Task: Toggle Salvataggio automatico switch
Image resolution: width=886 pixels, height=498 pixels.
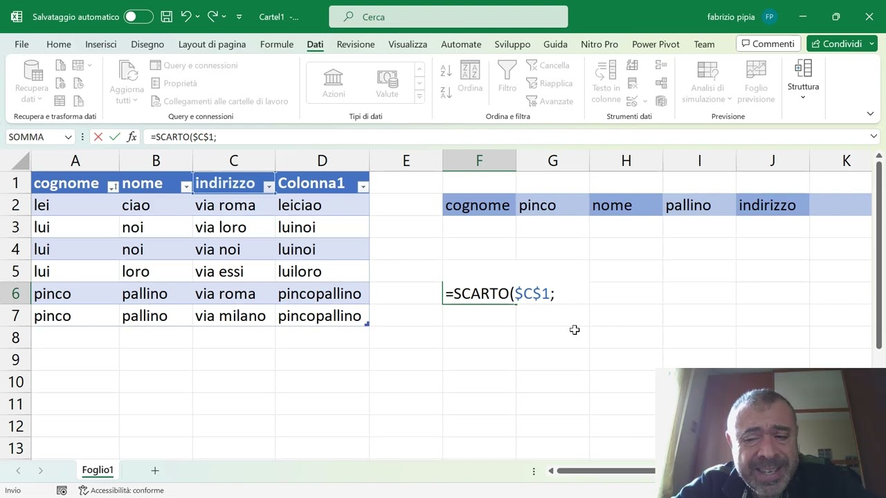Action: (x=138, y=17)
